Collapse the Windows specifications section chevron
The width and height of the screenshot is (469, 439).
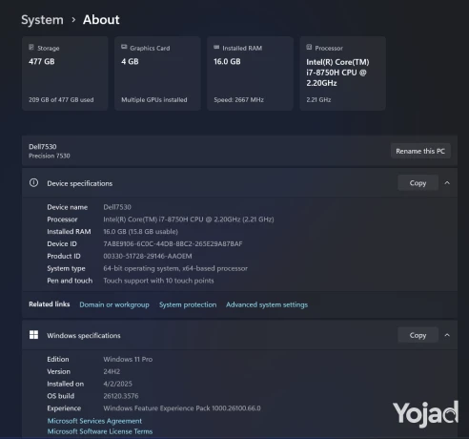(x=447, y=335)
